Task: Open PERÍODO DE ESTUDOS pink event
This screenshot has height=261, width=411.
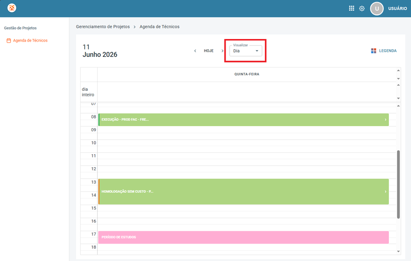Action: point(244,237)
